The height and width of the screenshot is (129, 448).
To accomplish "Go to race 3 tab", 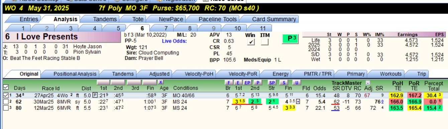I will [71, 28].
